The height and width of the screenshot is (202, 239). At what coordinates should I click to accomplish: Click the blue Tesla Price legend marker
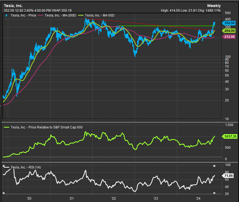tap(6, 15)
